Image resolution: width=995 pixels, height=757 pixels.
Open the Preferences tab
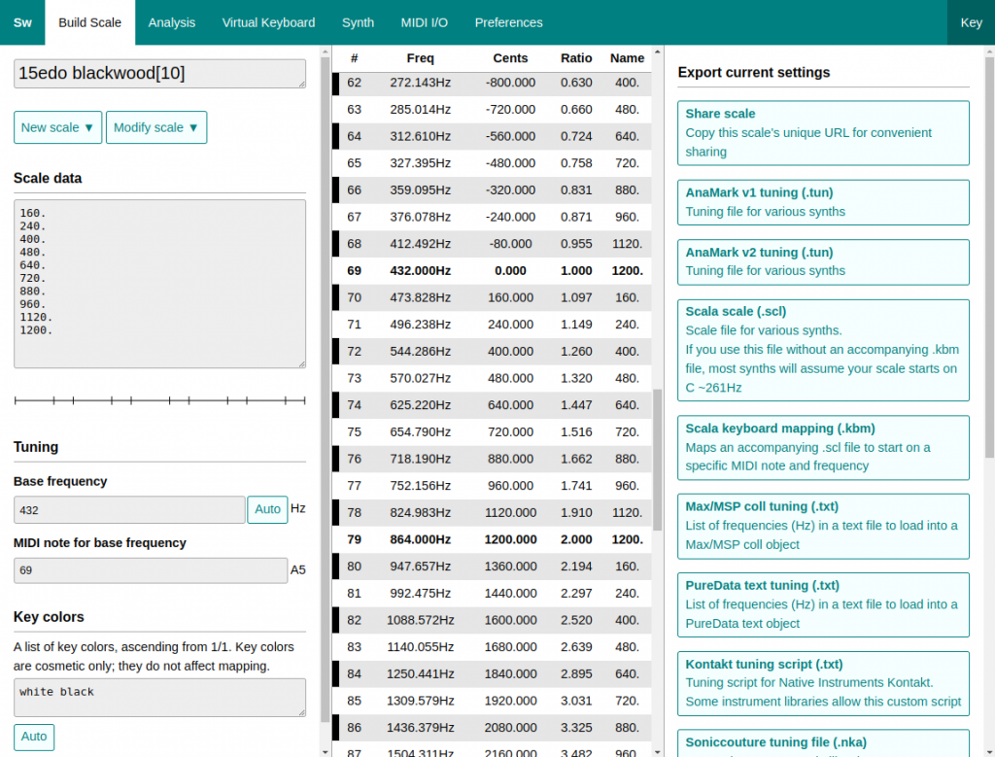[x=509, y=22]
